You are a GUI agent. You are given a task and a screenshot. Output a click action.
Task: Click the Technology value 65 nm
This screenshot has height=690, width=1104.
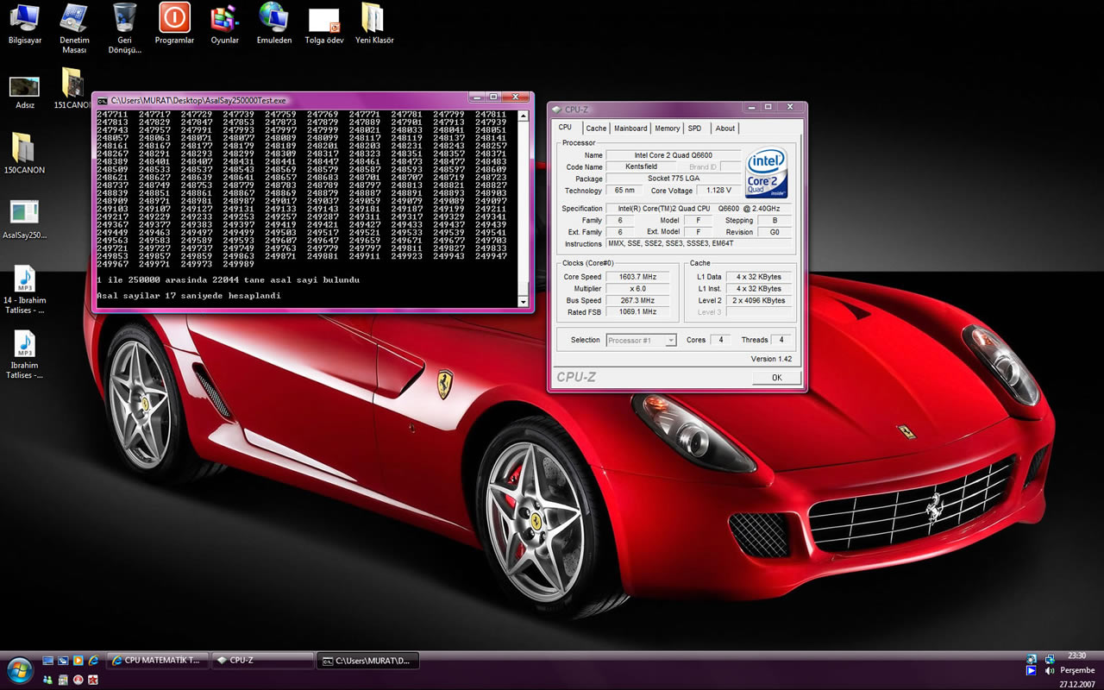click(x=624, y=191)
